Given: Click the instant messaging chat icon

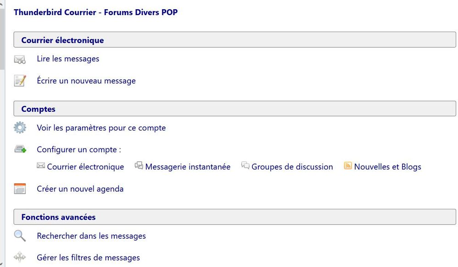Looking at the screenshot, I should coord(139,166).
